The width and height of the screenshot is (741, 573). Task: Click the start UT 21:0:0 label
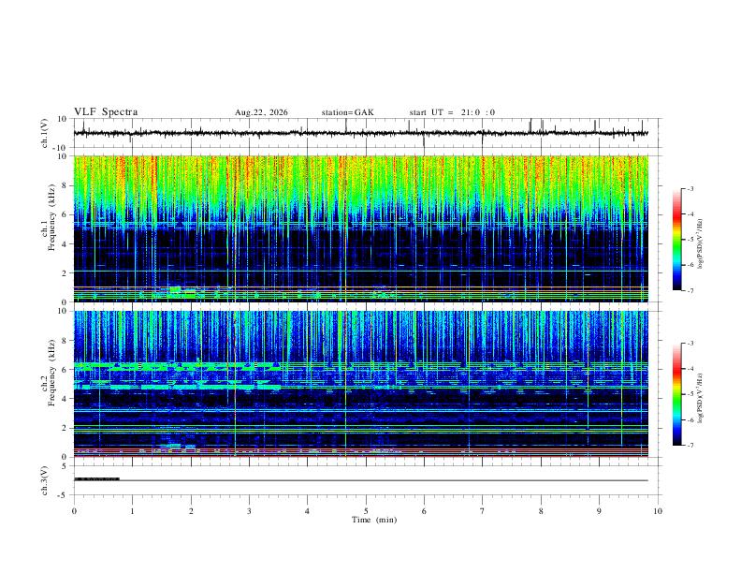point(452,112)
